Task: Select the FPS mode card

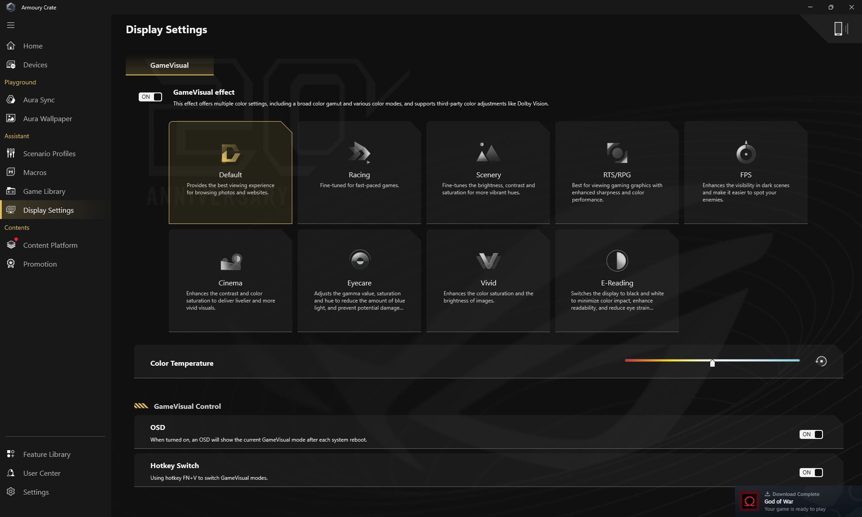Action: 746,172
